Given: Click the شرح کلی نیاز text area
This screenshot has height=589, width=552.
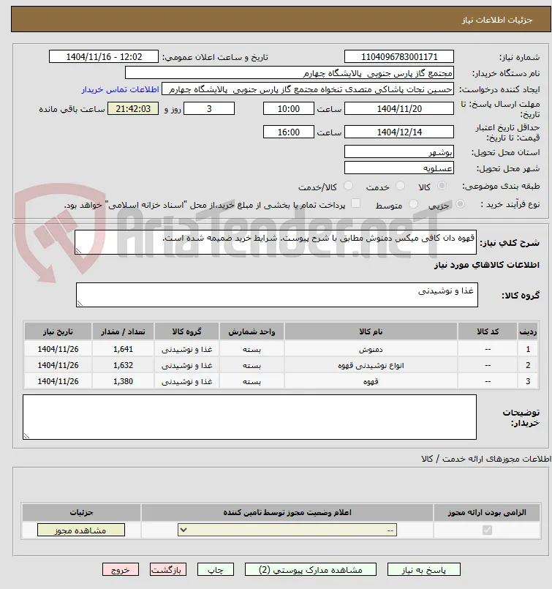Looking at the screenshot, I should tap(276, 242).
